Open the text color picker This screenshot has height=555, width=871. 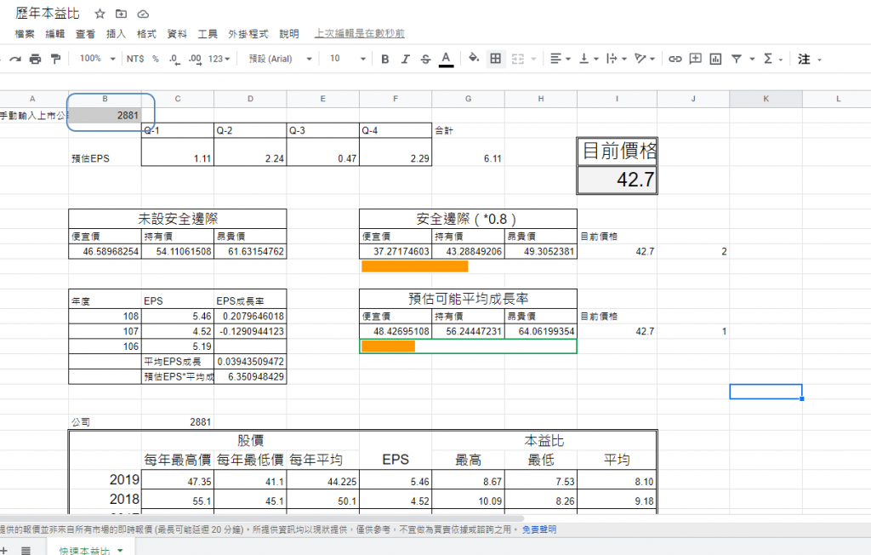pos(446,59)
